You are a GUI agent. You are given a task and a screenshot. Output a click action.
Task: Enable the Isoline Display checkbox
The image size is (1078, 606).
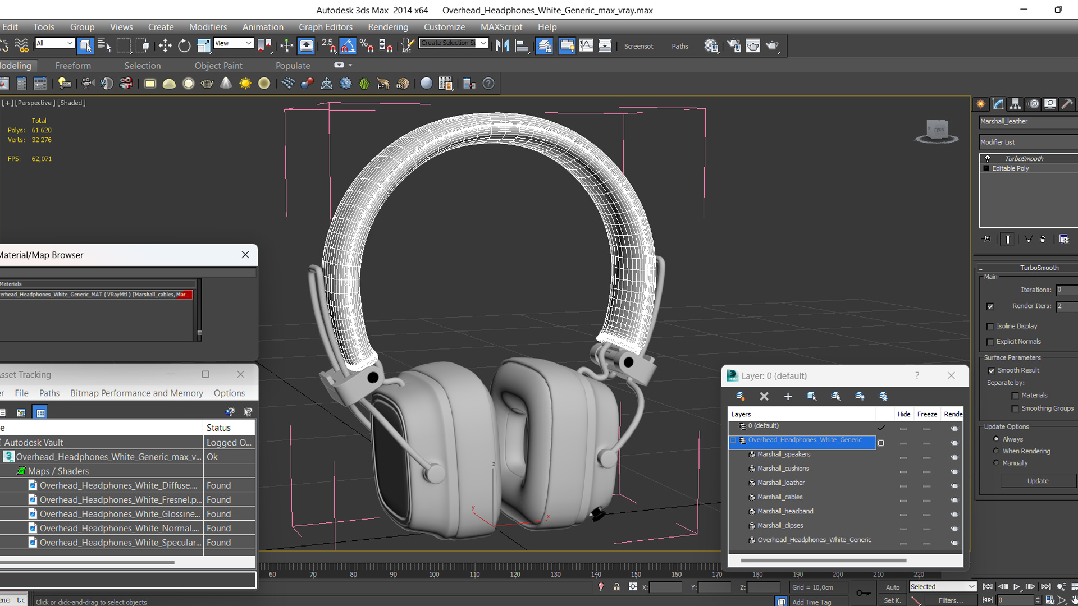click(990, 327)
